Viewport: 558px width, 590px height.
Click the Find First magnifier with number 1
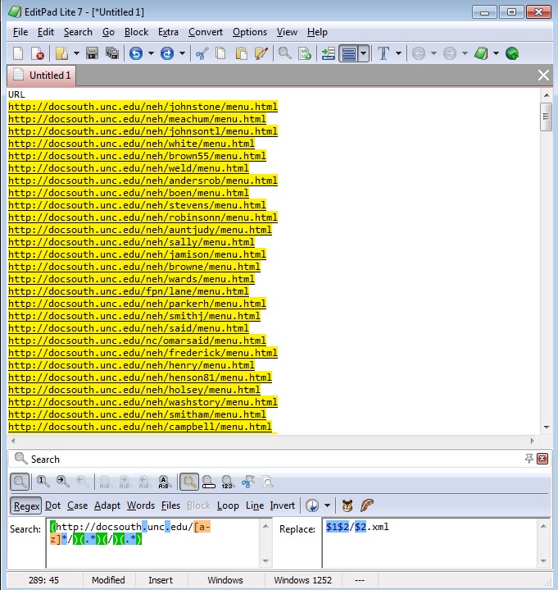tap(43, 482)
